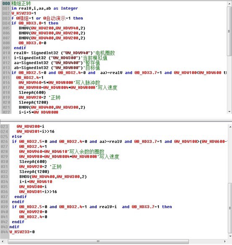The width and height of the screenshot is (232, 245).
Task: Click the bottom pane scroll-up arrow
Action: pos(230,127)
